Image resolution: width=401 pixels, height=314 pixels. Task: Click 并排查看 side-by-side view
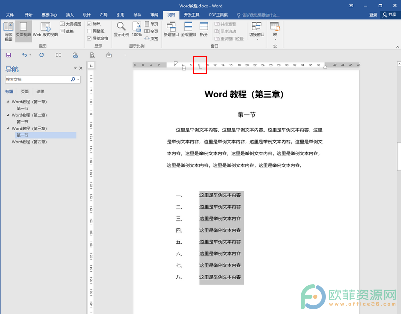[225, 24]
